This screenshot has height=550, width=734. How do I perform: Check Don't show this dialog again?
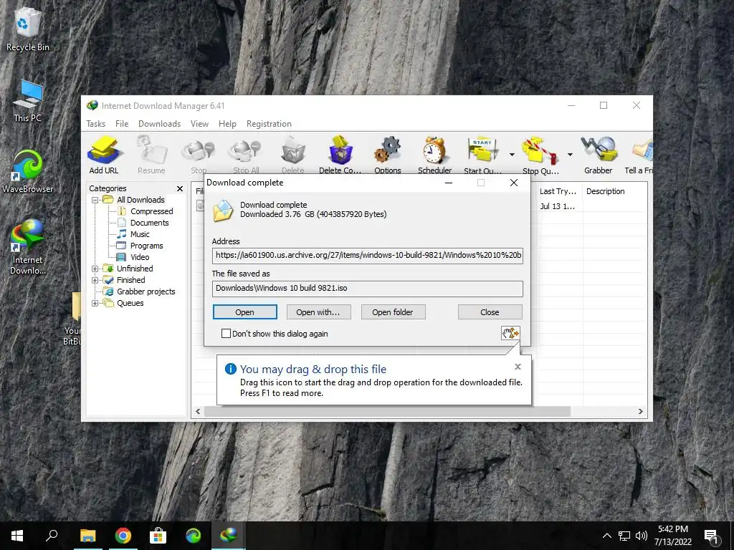[226, 334]
